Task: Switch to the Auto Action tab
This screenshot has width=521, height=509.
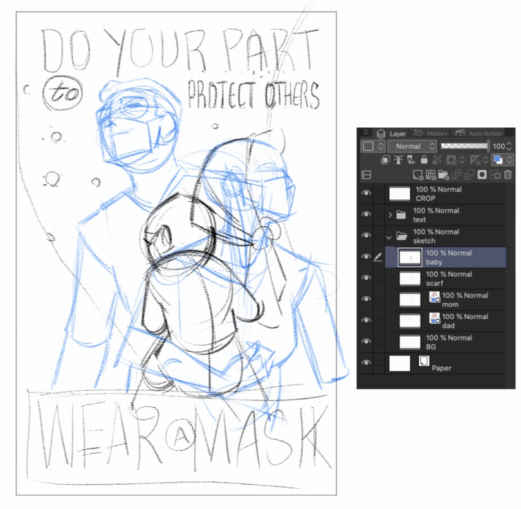Action: [x=479, y=134]
